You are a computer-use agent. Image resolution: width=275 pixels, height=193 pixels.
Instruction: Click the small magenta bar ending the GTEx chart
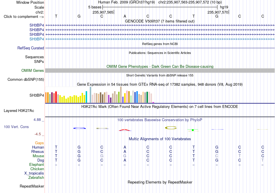click(x=153, y=102)
